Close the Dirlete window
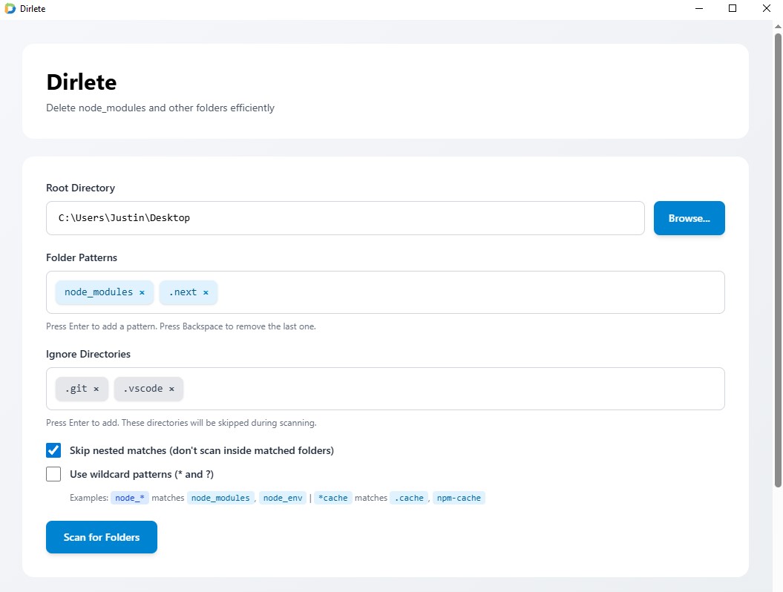This screenshot has width=783, height=592. [x=766, y=9]
